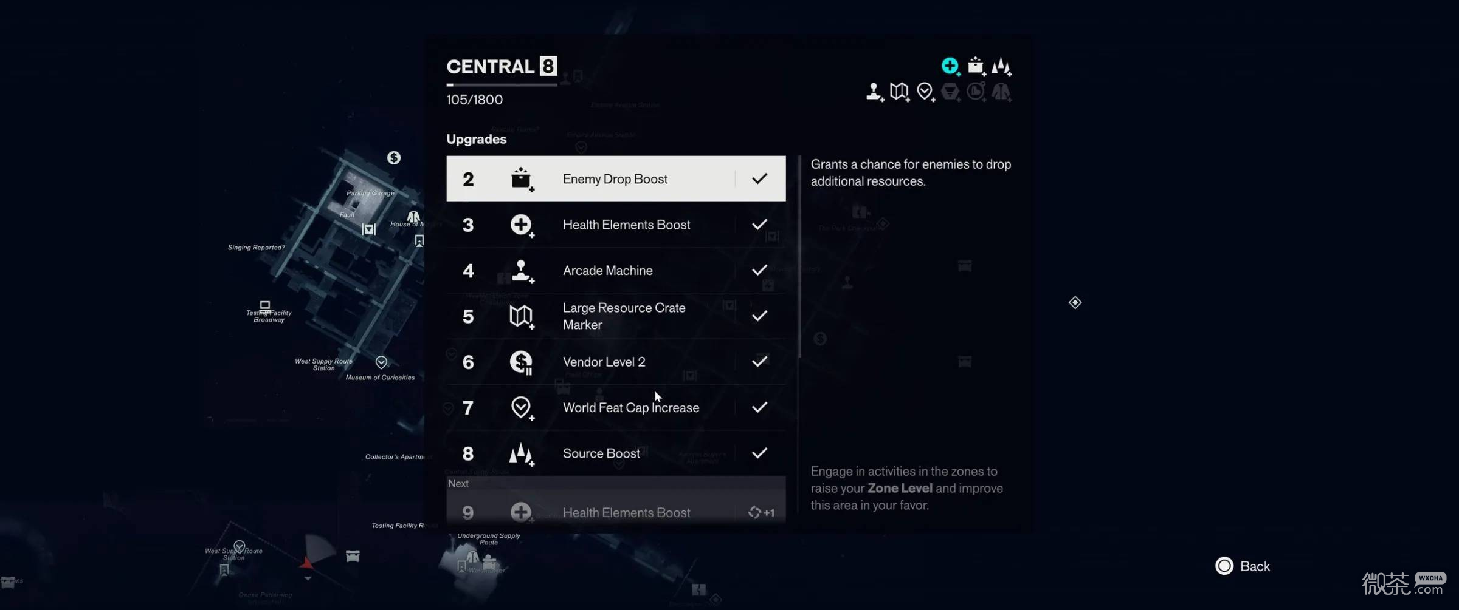The image size is (1459, 610).
Task: Click the crate icon in Enemy Drop Boost row
Action: click(522, 179)
